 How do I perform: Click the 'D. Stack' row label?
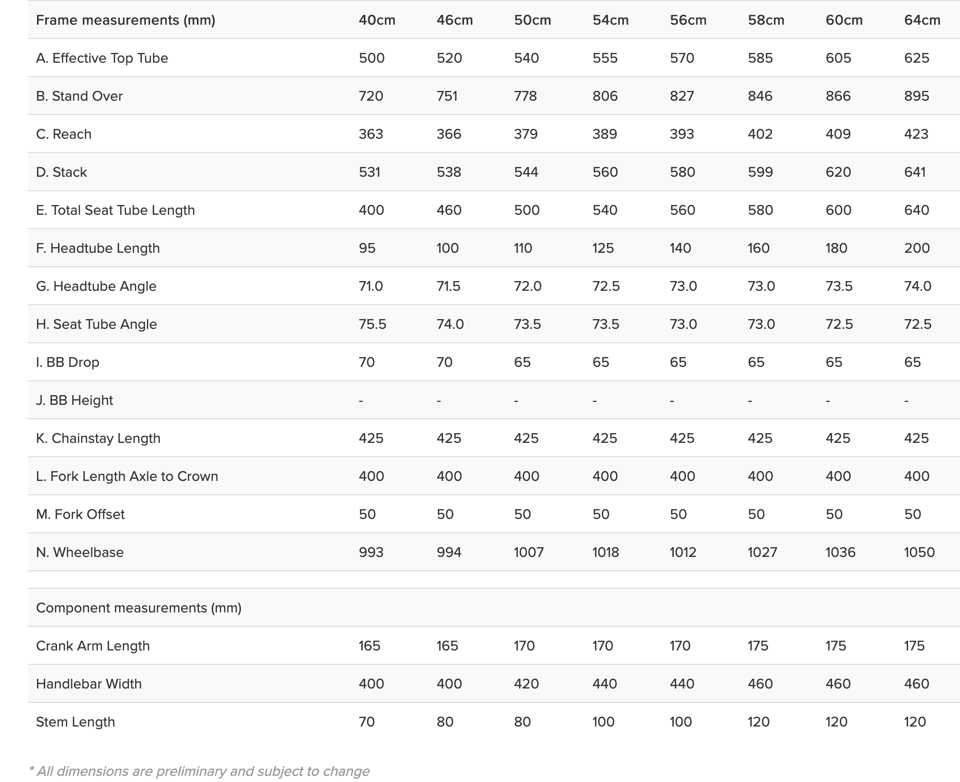[x=61, y=172]
